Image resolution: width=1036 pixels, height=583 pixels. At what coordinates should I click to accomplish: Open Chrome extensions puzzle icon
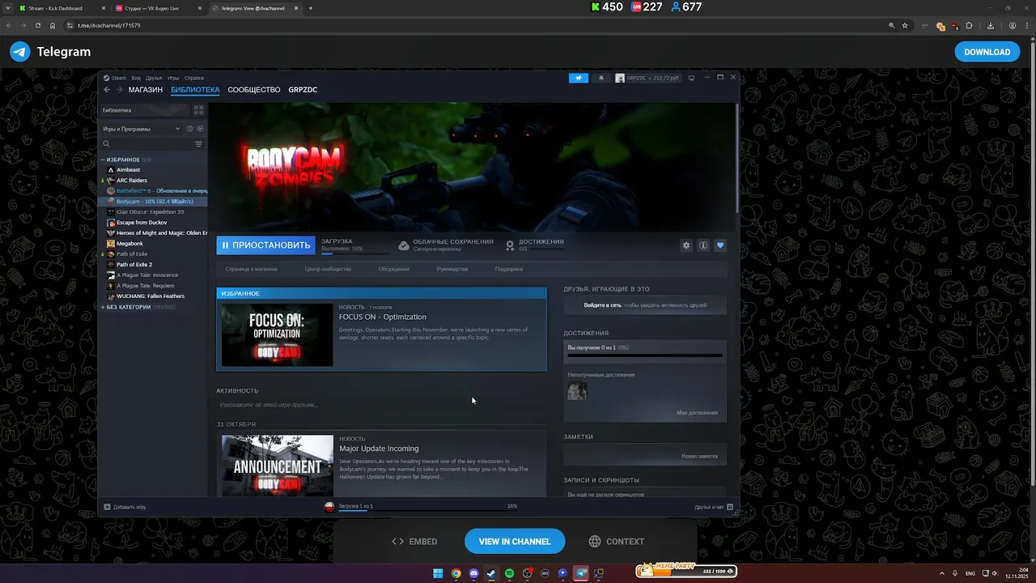tap(969, 26)
